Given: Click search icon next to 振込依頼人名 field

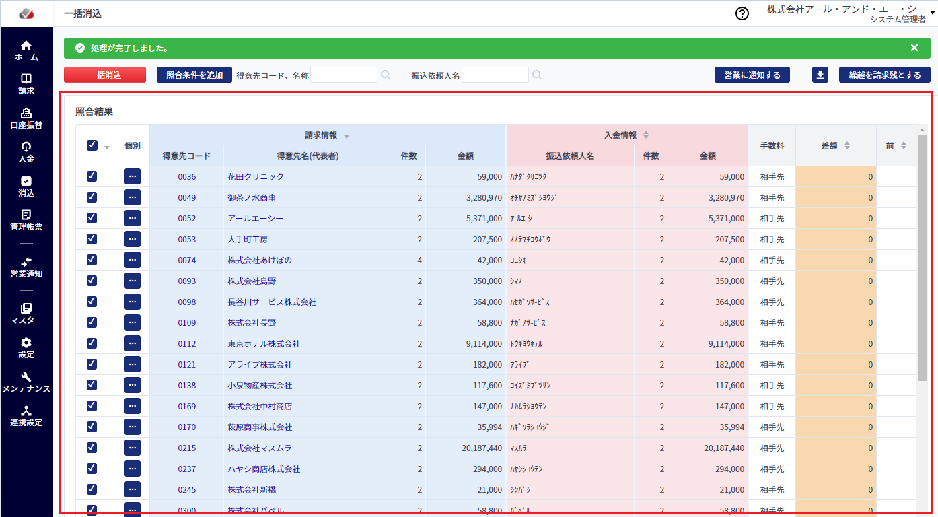Looking at the screenshot, I should coord(537,75).
